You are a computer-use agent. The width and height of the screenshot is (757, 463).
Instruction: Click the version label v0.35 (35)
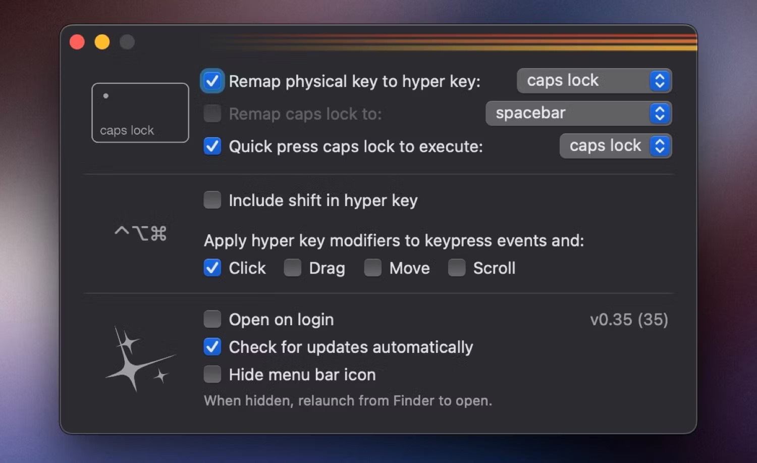tap(629, 319)
